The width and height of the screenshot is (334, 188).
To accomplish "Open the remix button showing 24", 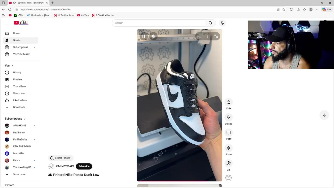I will (x=229, y=163).
